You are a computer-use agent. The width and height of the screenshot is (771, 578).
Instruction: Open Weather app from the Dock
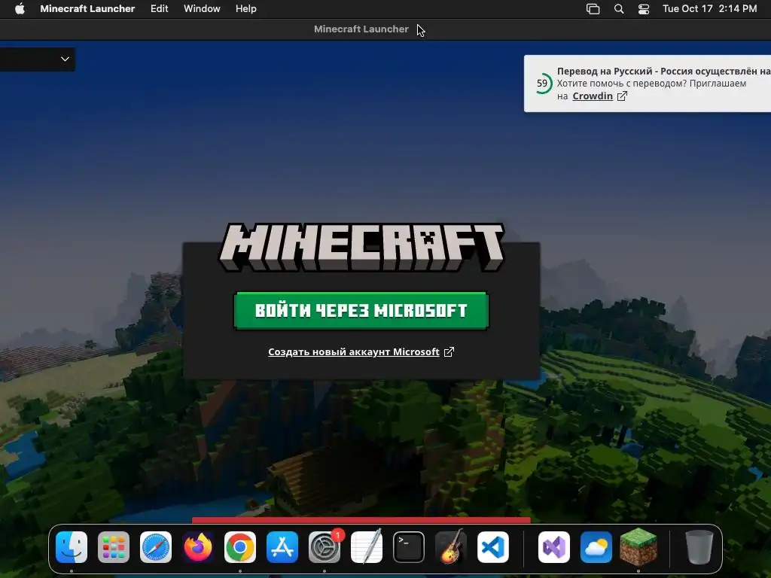point(596,547)
